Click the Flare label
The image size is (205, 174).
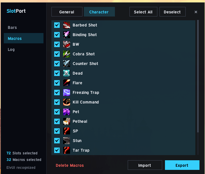pos(77,83)
